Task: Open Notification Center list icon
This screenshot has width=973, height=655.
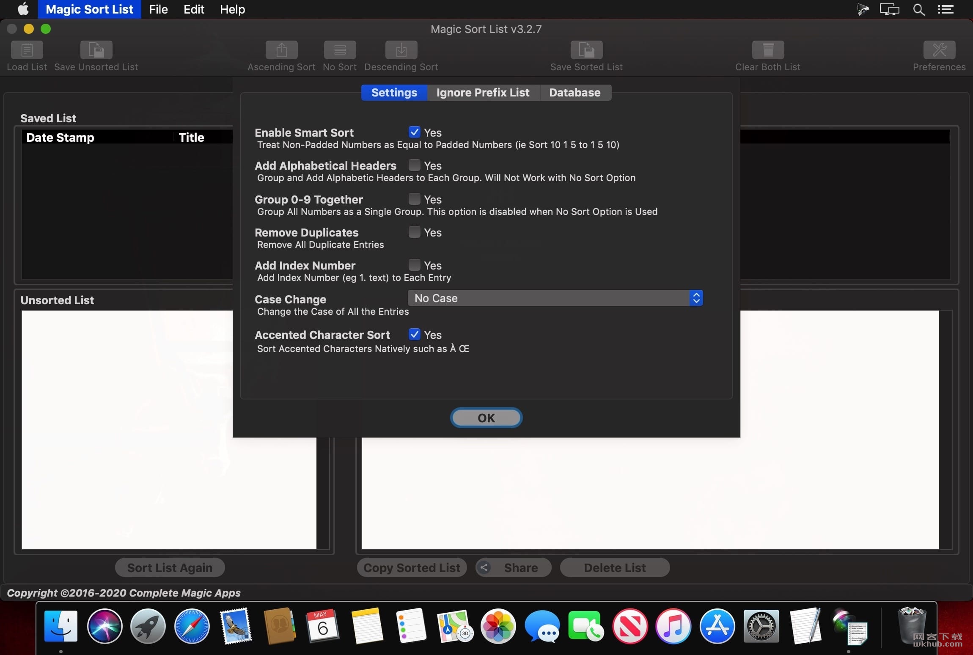Action: tap(946, 9)
